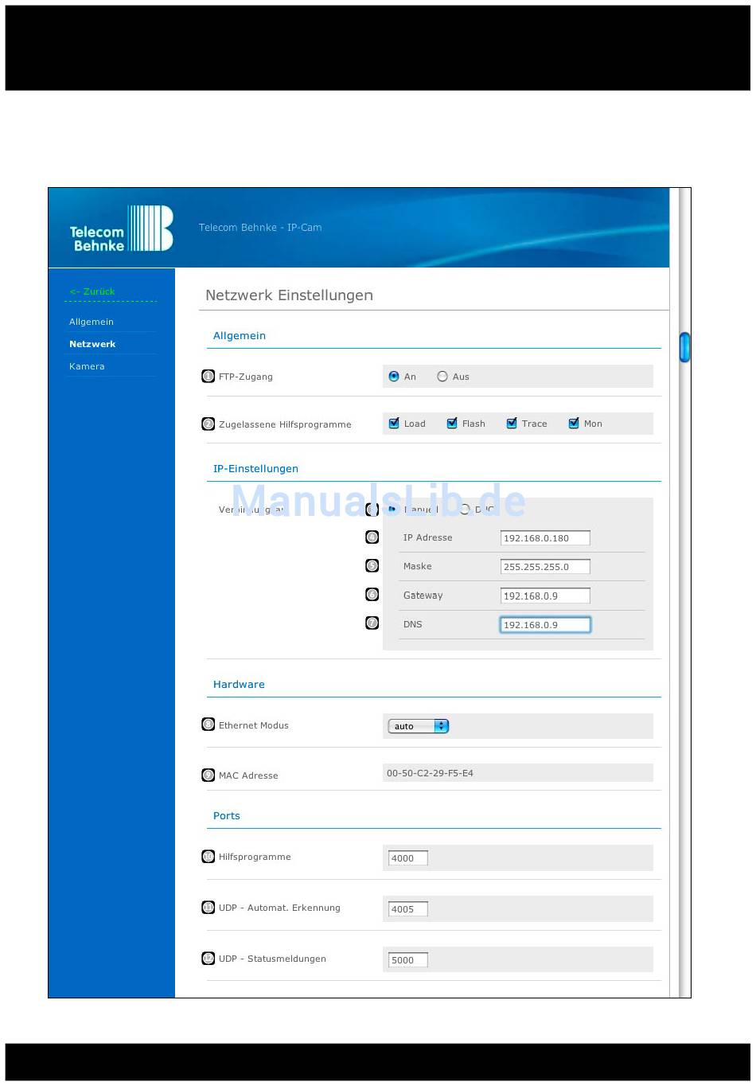Click the Telecom Behnke - IP-Cam header title
Screen dimensions: 756x1086
tap(260, 228)
